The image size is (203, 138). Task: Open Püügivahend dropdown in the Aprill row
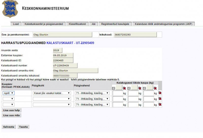(92, 93)
